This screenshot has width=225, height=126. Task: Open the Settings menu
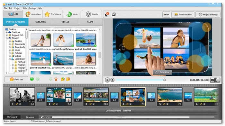pos(32,8)
